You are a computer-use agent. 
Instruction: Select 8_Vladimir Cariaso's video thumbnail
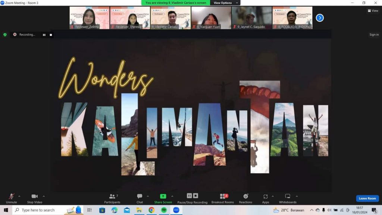pyautogui.click(x=170, y=18)
